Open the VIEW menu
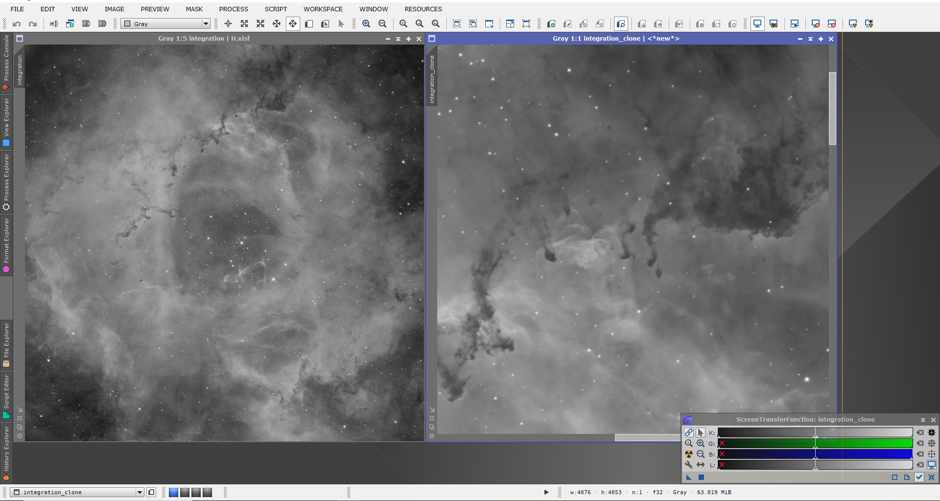The width and height of the screenshot is (940, 501). (x=79, y=9)
